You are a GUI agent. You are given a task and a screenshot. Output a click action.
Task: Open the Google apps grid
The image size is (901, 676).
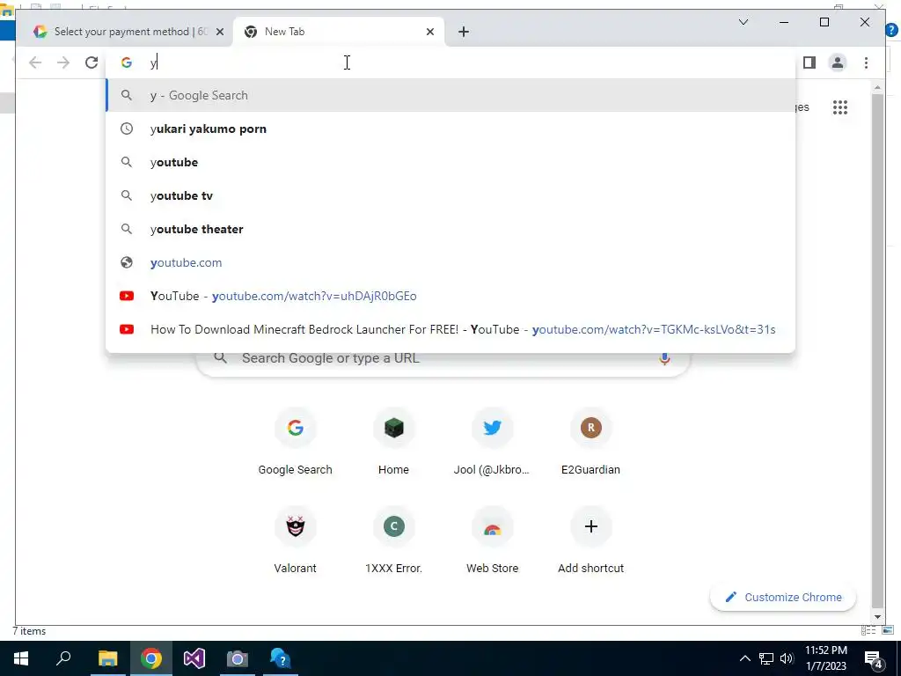839,107
